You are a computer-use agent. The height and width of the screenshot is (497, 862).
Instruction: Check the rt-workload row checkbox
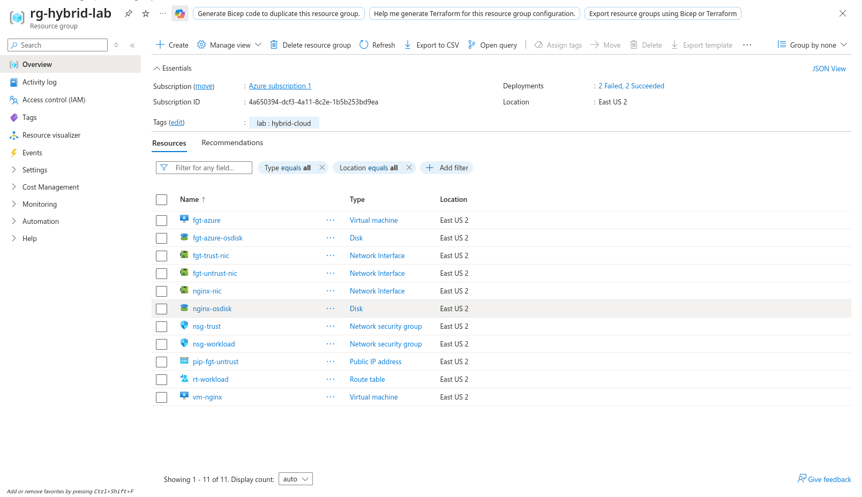pos(161,380)
